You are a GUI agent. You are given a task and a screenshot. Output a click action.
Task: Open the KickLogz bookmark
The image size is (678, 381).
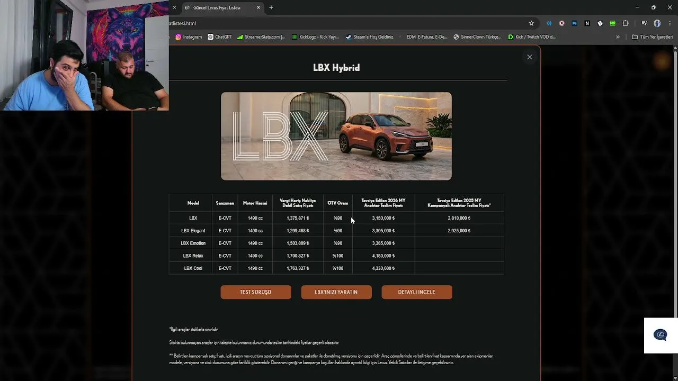pos(315,37)
